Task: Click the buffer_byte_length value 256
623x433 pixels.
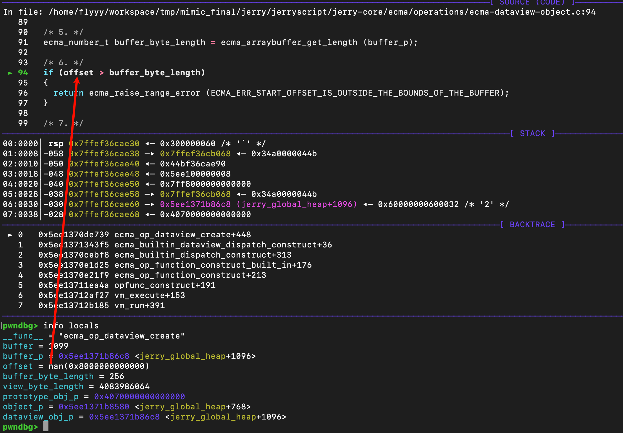Action: tap(117, 376)
